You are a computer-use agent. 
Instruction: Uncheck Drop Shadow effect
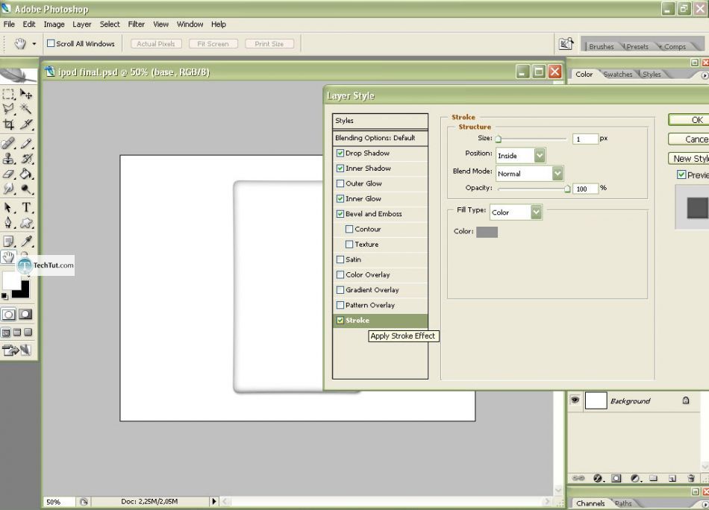pyautogui.click(x=340, y=153)
